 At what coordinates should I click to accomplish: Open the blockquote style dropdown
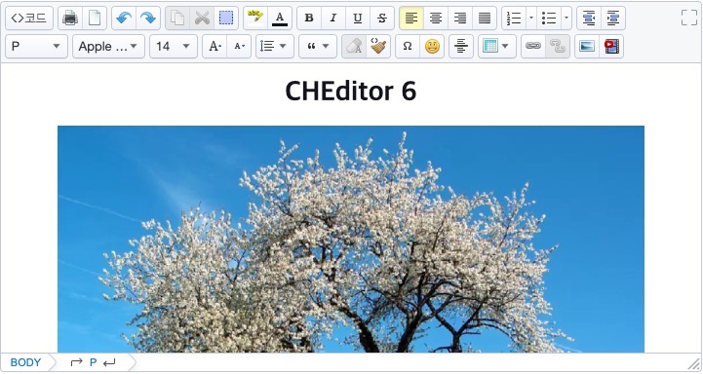click(318, 46)
